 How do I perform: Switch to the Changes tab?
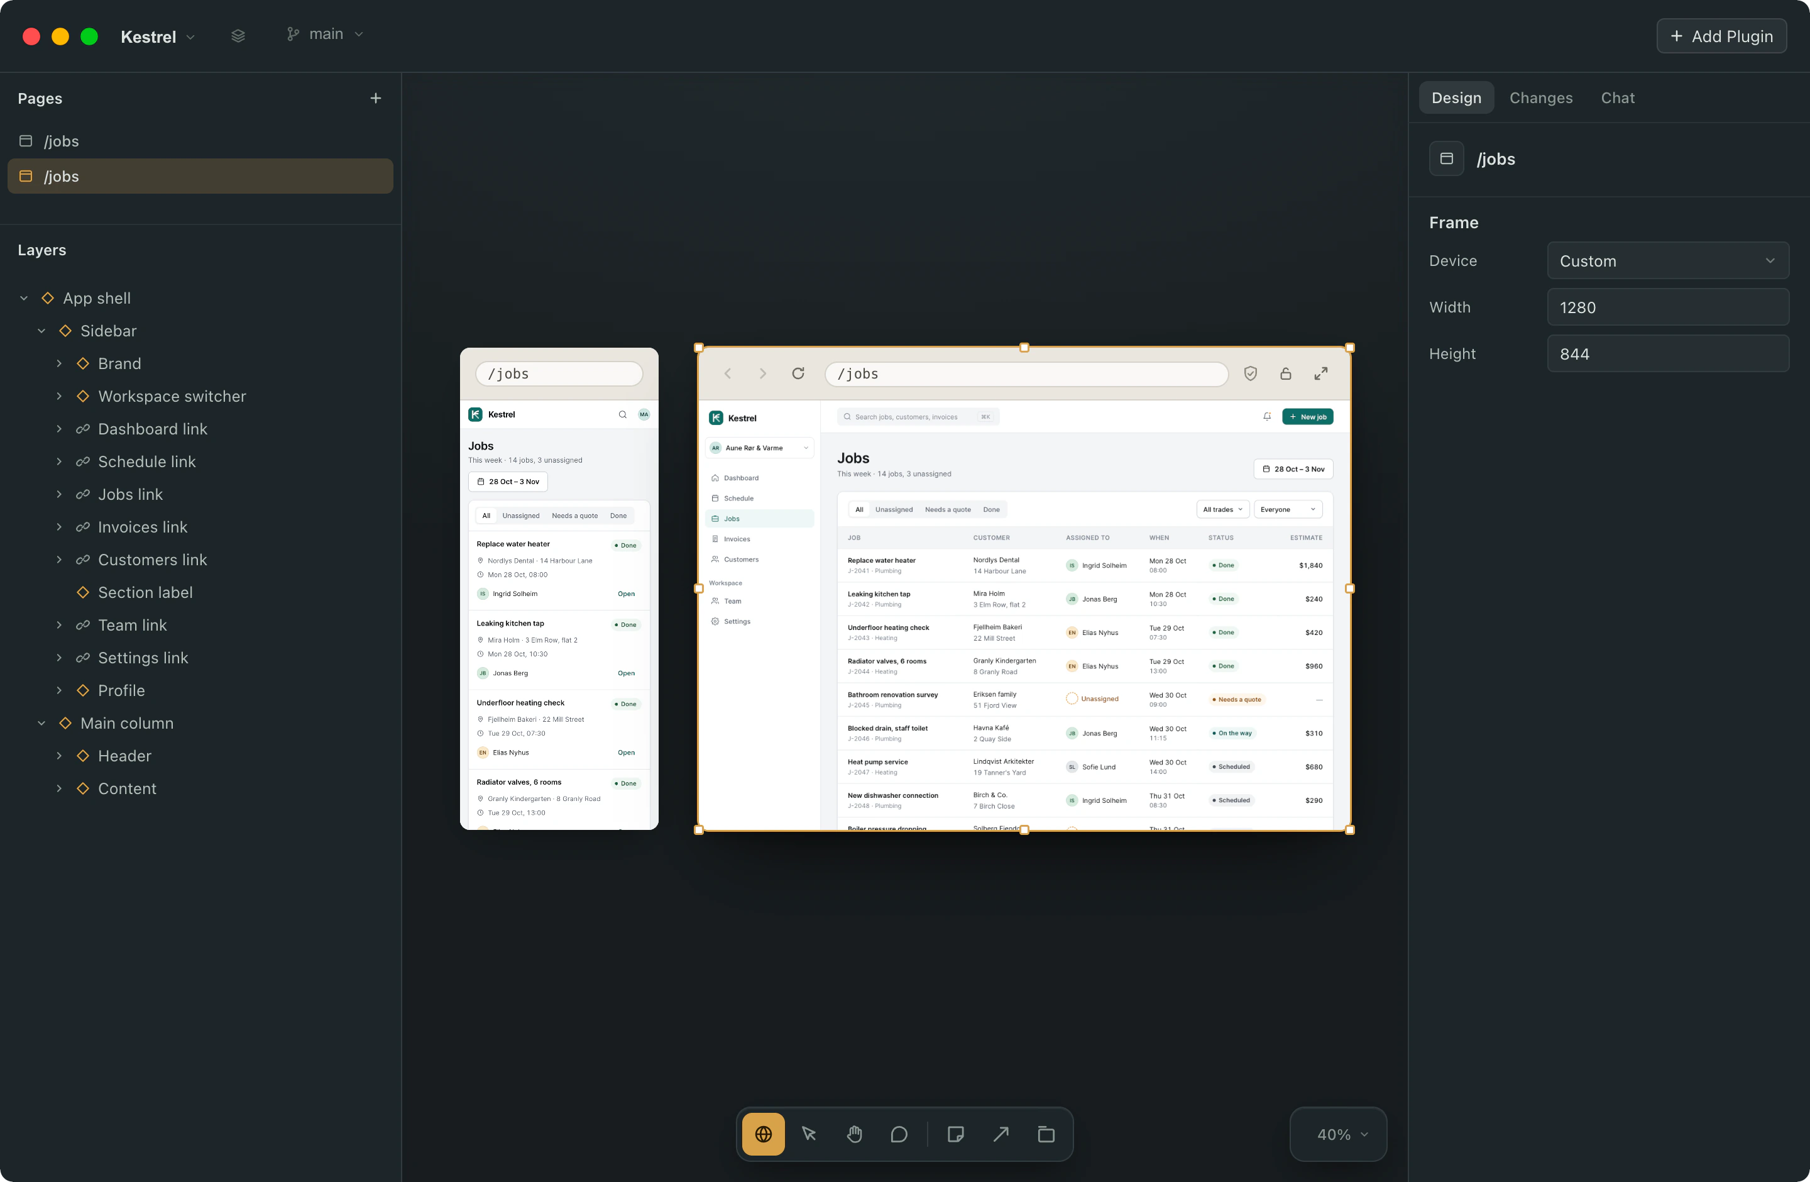click(x=1541, y=98)
